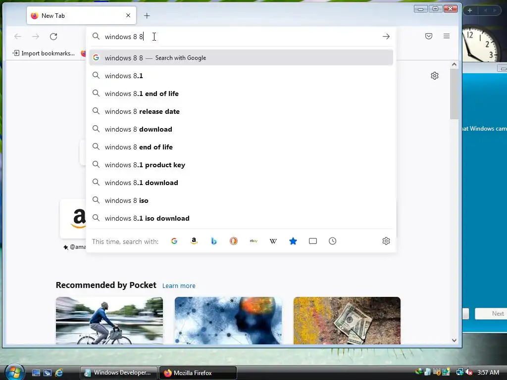Open search settings gear in dropdown

pyautogui.click(x=386, y=241)
